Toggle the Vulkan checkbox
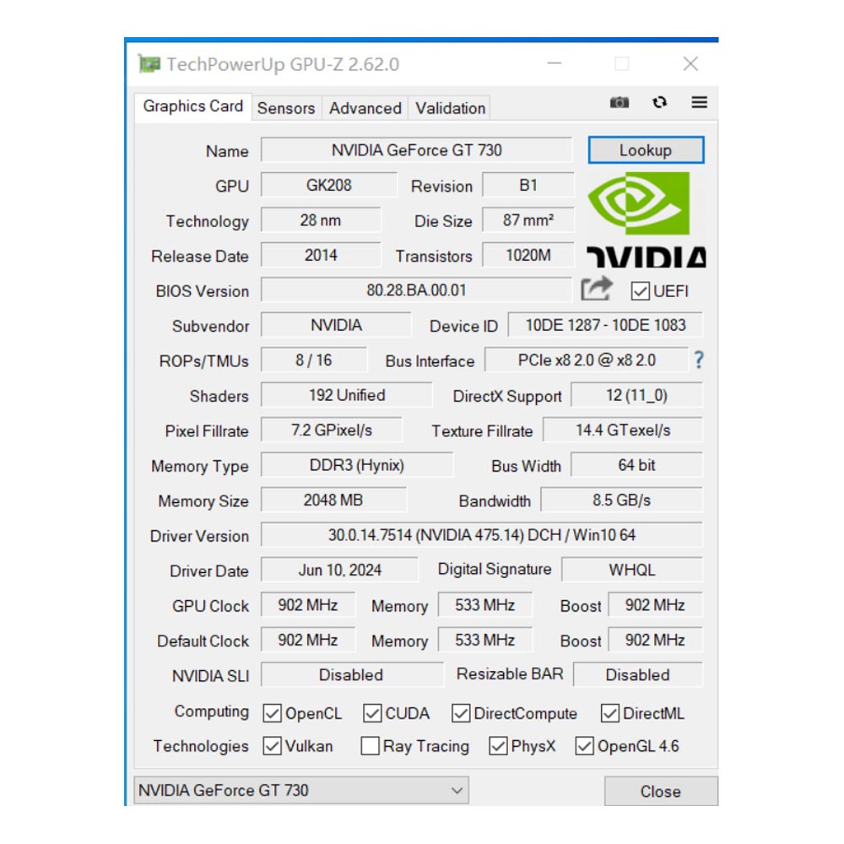Screen dimensions: 844x844 coord(272,746)
